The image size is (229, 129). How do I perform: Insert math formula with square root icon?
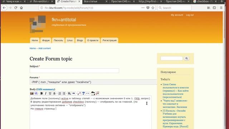(x=97, y=93)
